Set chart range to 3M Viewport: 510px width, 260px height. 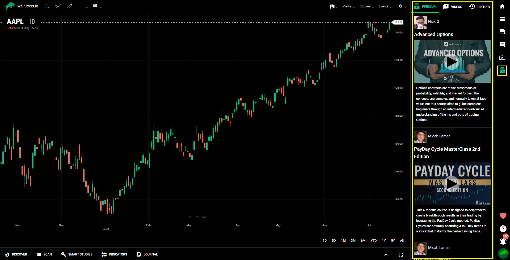[x=353, y=241]
